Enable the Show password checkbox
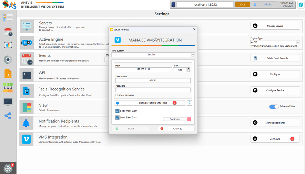The image size is (305, 174). pyautogui.click(x=117, y=95)
